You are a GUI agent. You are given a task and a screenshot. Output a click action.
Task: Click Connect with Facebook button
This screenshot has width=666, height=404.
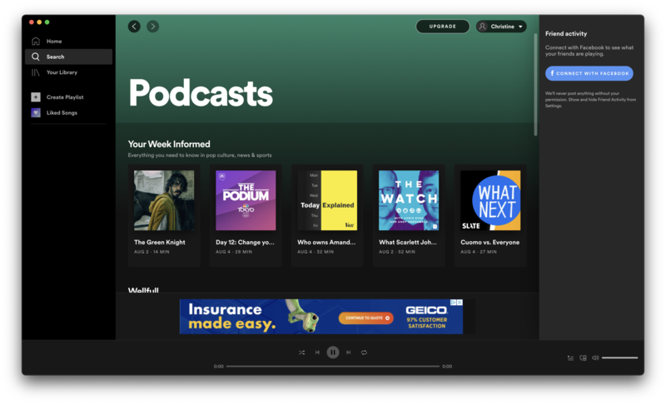[x=589, y=73]
